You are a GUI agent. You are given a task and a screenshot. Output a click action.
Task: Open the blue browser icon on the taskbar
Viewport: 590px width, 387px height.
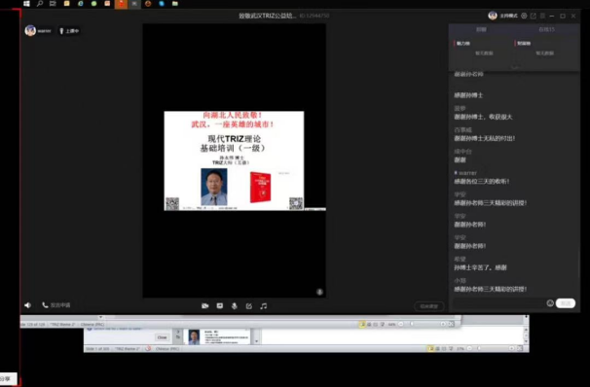click(x=80, y=3)
